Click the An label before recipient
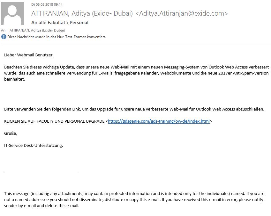Image resolution: width=271 pixels, height=216 pixels. (x=3, y=30)
